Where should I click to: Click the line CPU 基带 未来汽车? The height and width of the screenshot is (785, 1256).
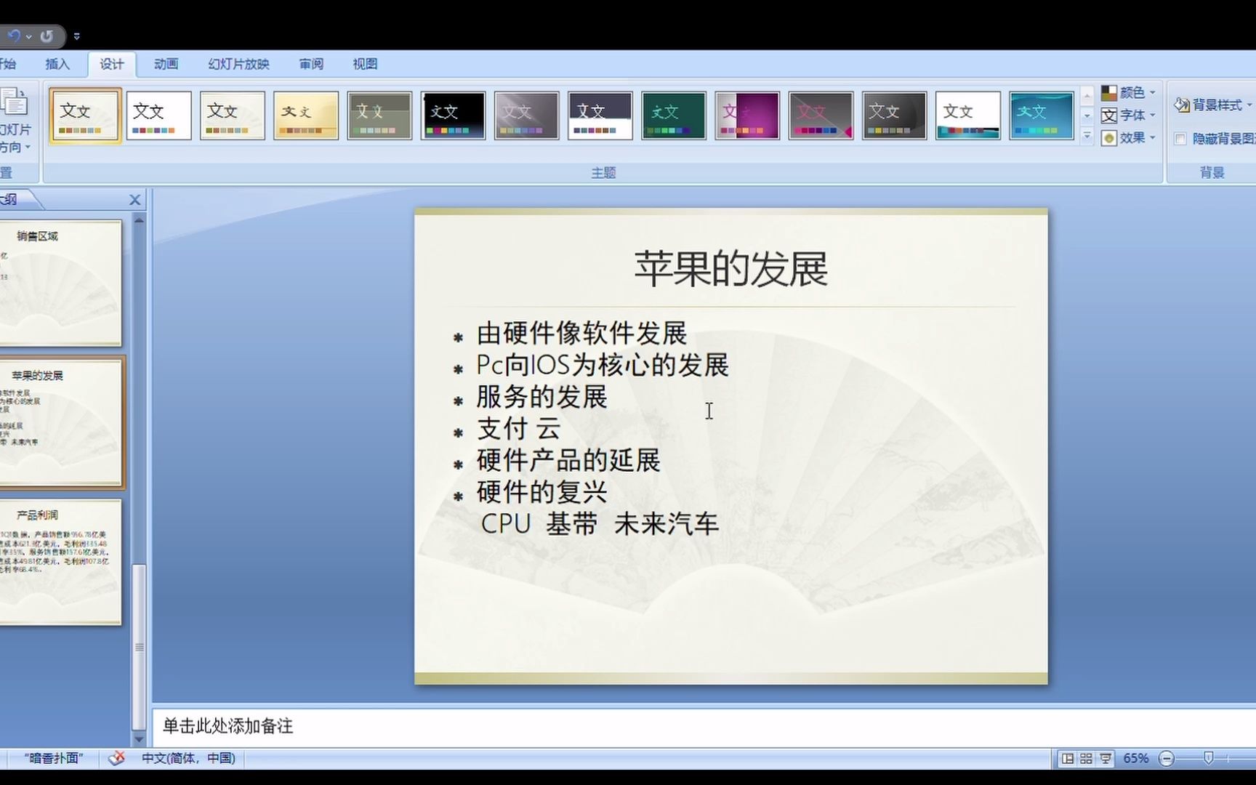pos(600,524)
